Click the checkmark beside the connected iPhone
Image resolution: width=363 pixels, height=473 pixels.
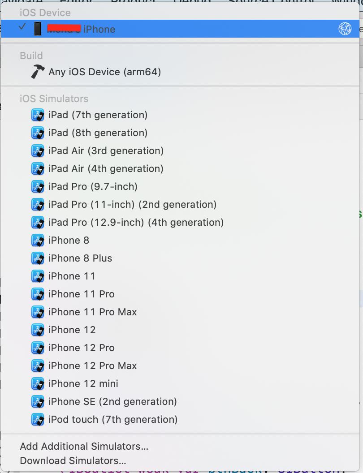pos(21,28)
